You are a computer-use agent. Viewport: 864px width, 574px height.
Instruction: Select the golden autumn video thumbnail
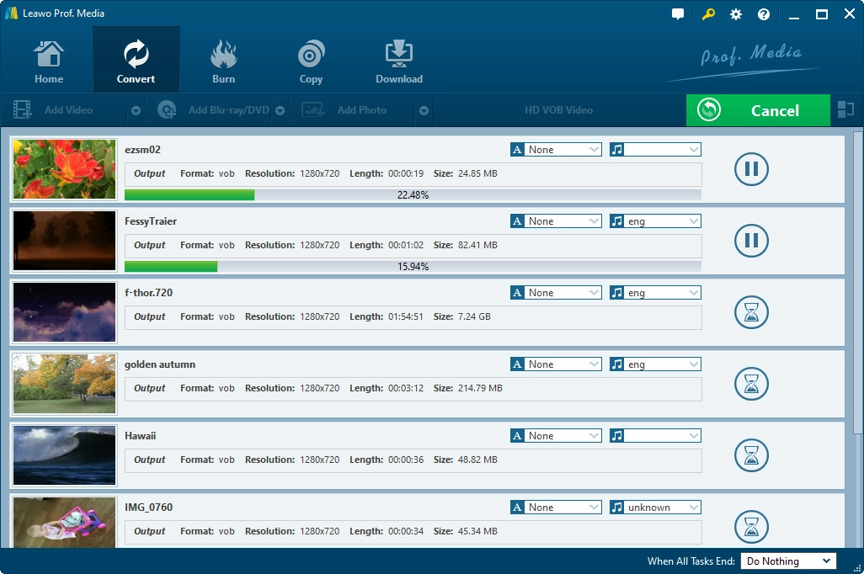(65, 384)
